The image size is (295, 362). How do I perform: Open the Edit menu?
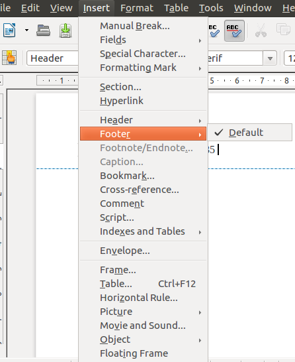tap(30, 9)
